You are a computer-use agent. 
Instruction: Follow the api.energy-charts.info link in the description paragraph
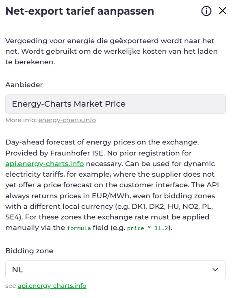pos(45,164)
